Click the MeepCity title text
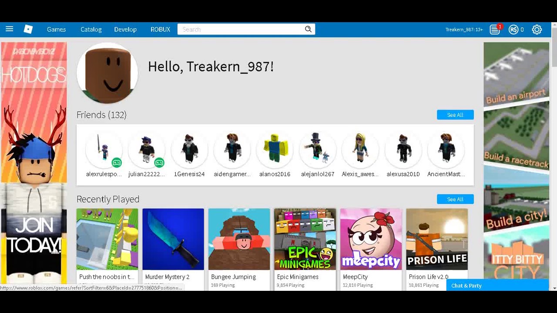The width and height of the screenshot is (557, 313). pos(355,277)
